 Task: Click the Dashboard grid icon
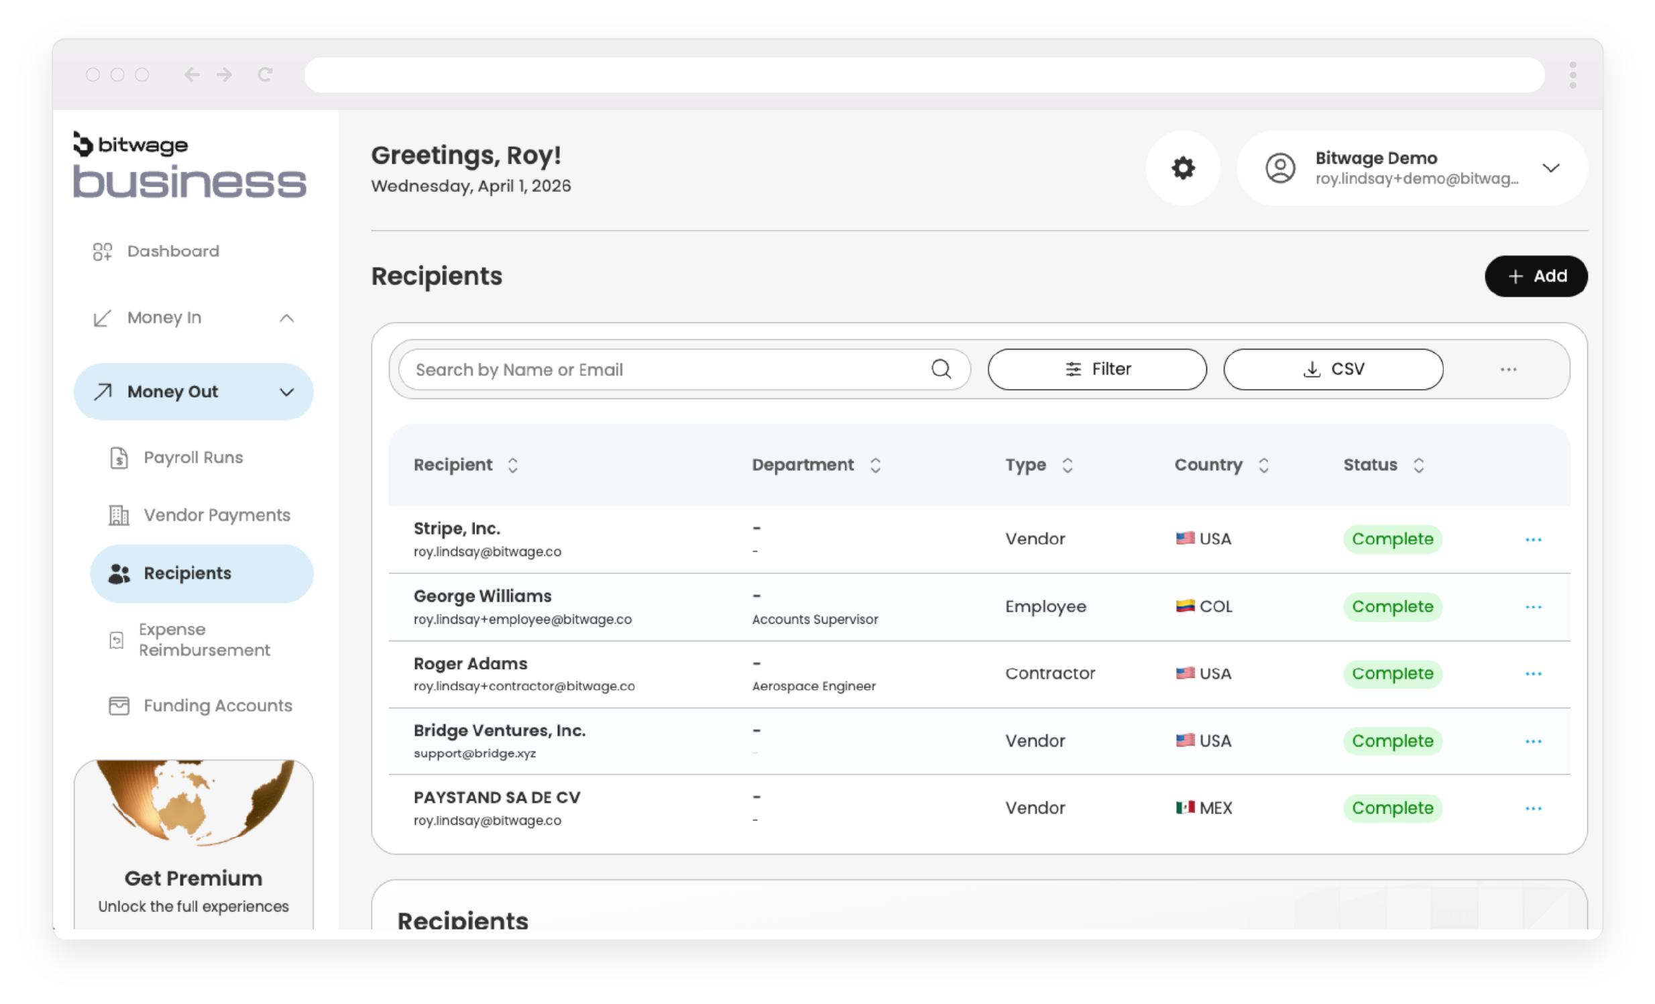point(102,252)
